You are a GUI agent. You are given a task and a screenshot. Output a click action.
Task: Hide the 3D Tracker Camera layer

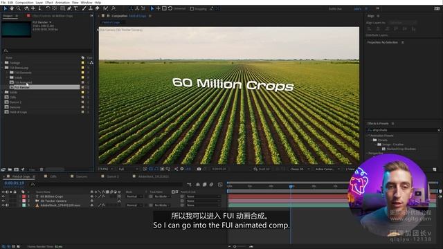click(x=3, y=201)
